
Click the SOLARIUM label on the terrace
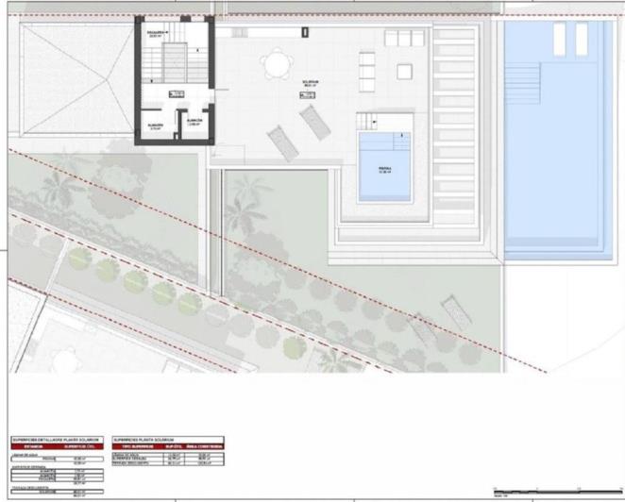pyautogui.click(x=311, y=82)
